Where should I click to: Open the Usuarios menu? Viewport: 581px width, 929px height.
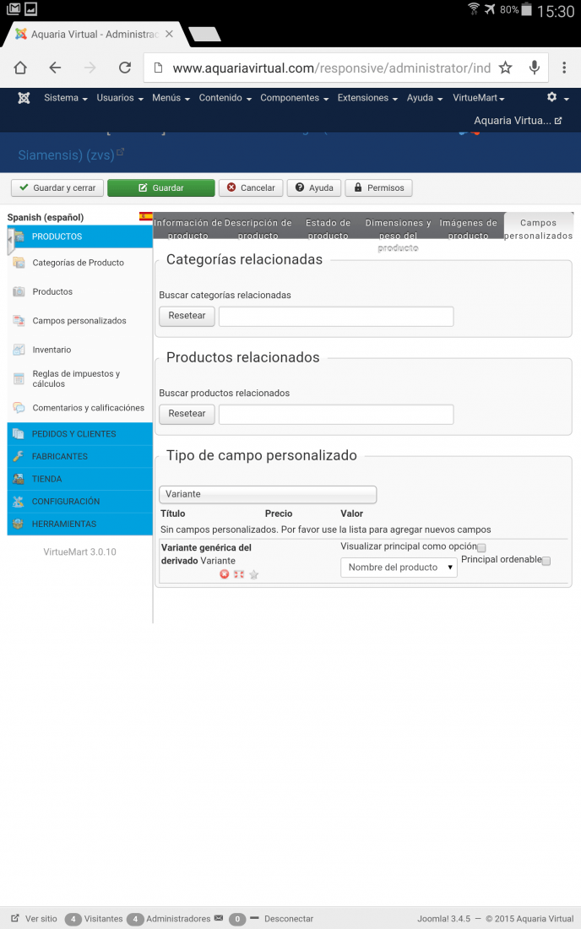(x=120, y=98)
